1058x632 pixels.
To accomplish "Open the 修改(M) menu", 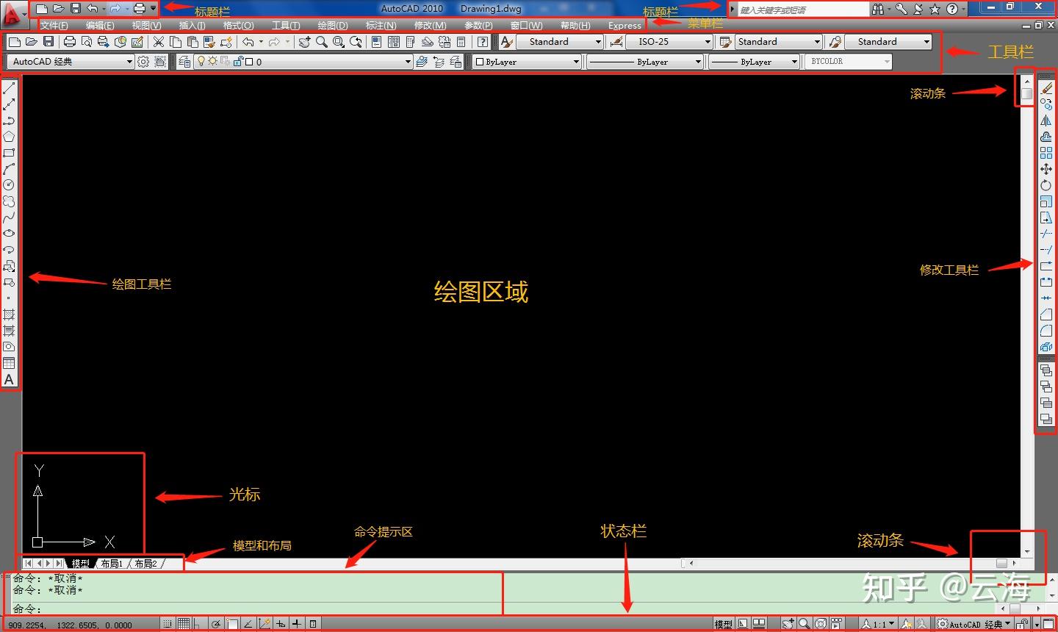I will click(430, 26).
